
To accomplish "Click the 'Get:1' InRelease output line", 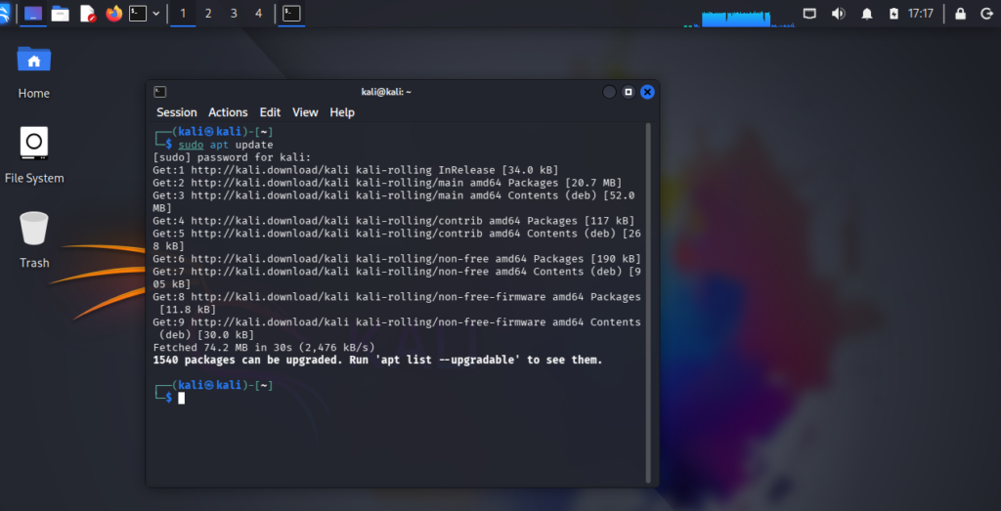I will point(356,170).
